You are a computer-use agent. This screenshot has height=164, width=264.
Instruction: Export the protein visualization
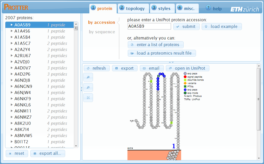(x=125, y=68)
